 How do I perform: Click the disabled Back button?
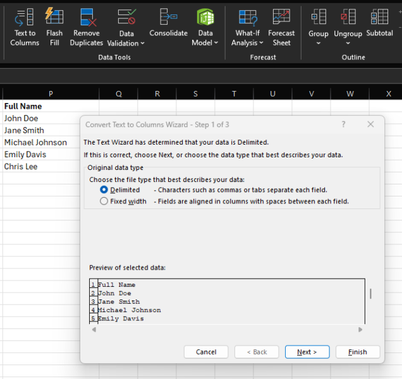coord(257,352)
